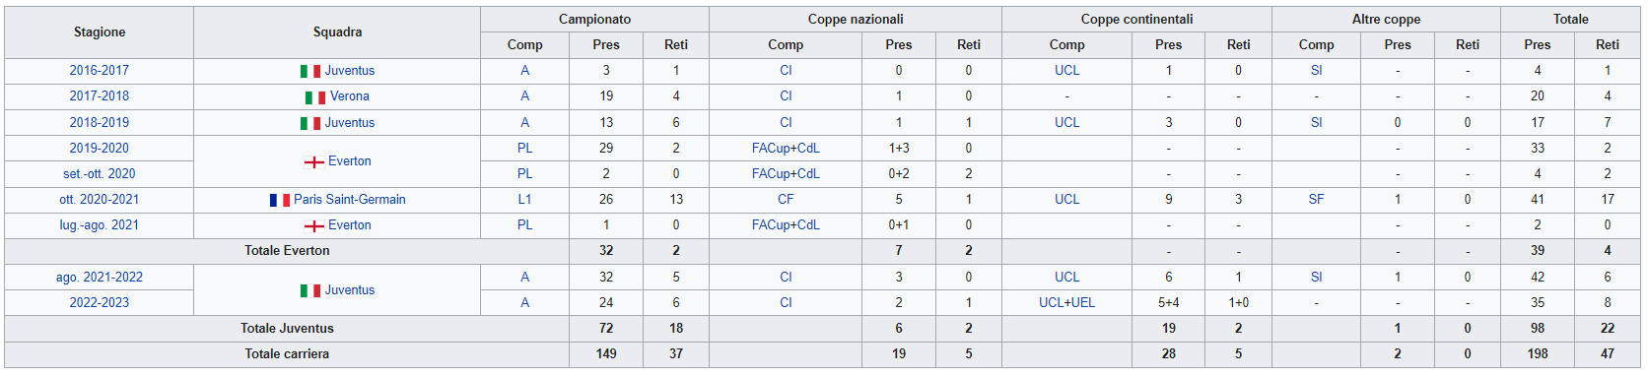Open the 2017-2018 season link

pyautogui.click(x=99, y=96)
